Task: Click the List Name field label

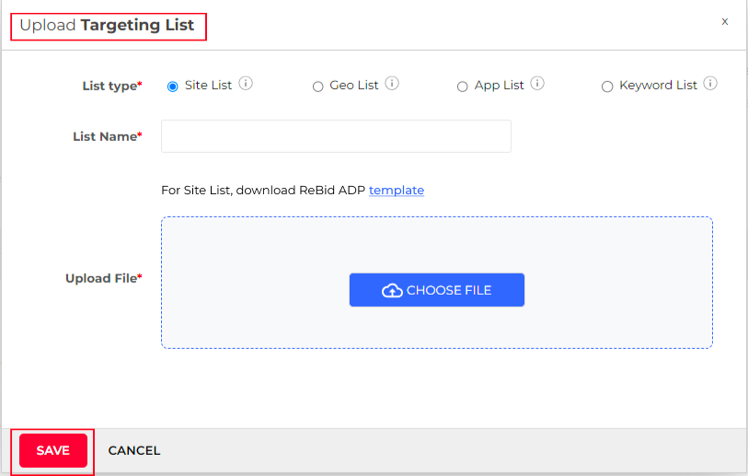Action: pyautogui.click(x=108, y=136)
